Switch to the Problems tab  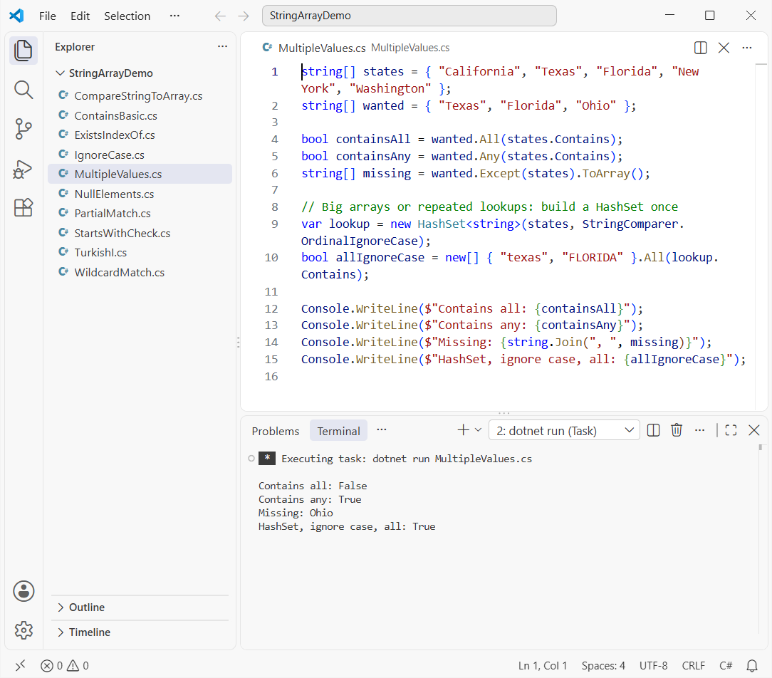click(x=275, y=432)
